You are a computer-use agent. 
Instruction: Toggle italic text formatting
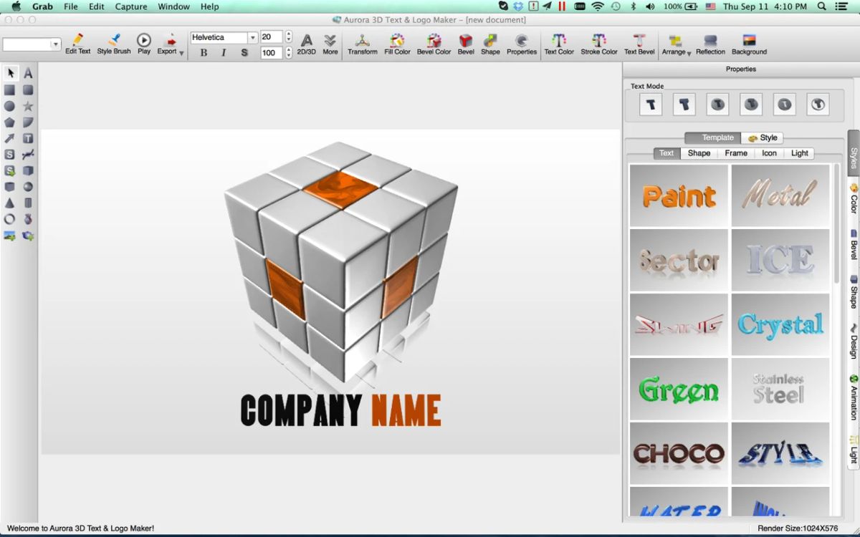coord(223,53)
